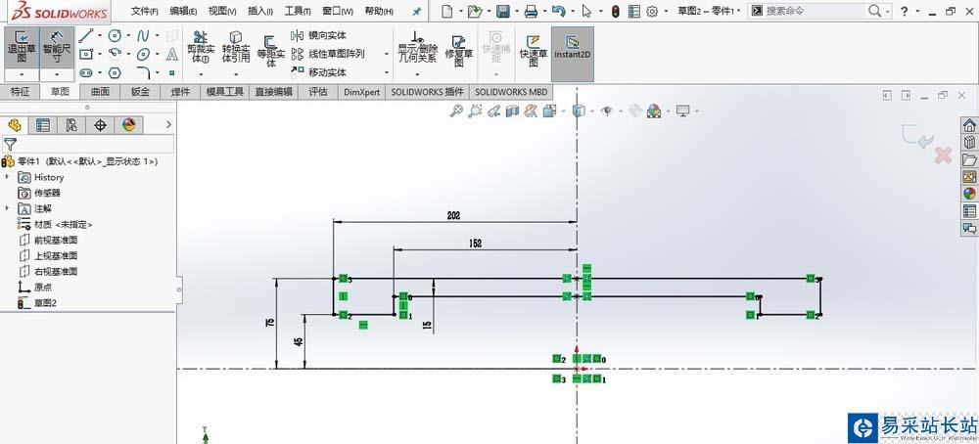The height and width of the screenshot is (444, 979).
Task: Click the Open file icon
Action: tap(475, 11)
